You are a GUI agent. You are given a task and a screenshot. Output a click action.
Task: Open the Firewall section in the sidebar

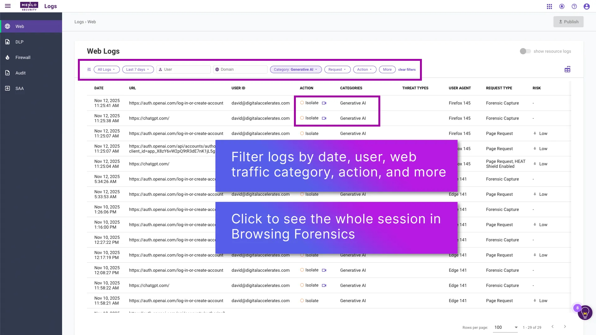coord(23,57)
